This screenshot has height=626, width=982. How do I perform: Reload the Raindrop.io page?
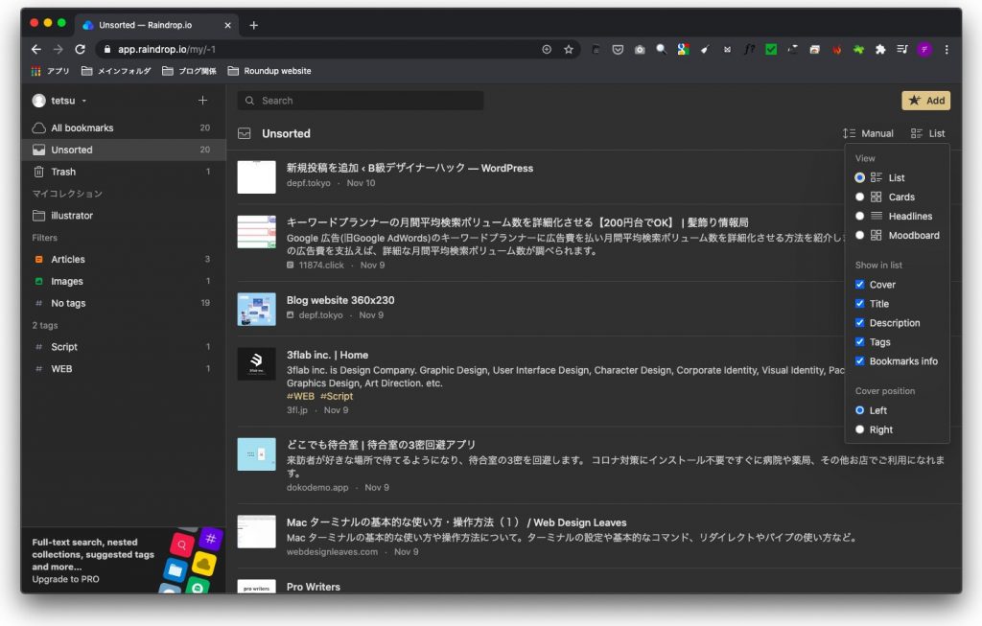(81, 49)
